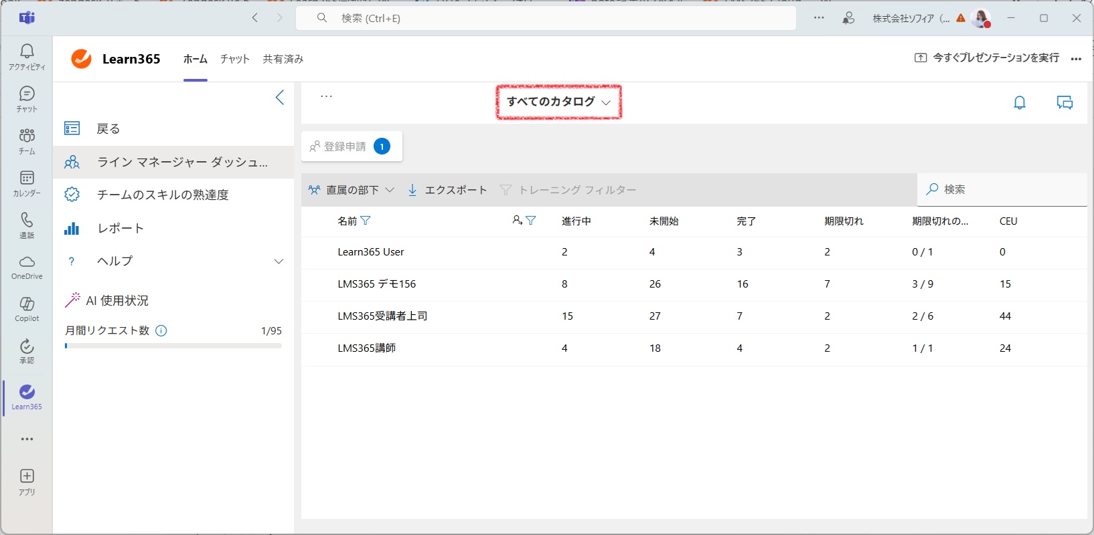Image resolution: width=1094 pixels, height=535 pixels.
Task: Sort by the 期限切れ column header
Action: point(844,221)
